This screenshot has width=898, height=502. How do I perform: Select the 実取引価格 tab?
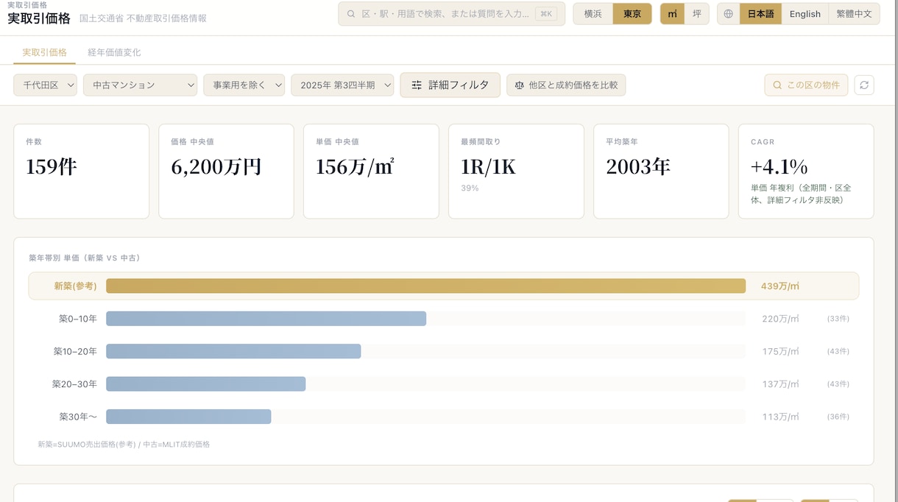(45, 52)
